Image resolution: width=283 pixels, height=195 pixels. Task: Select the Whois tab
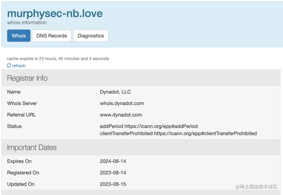19,36
